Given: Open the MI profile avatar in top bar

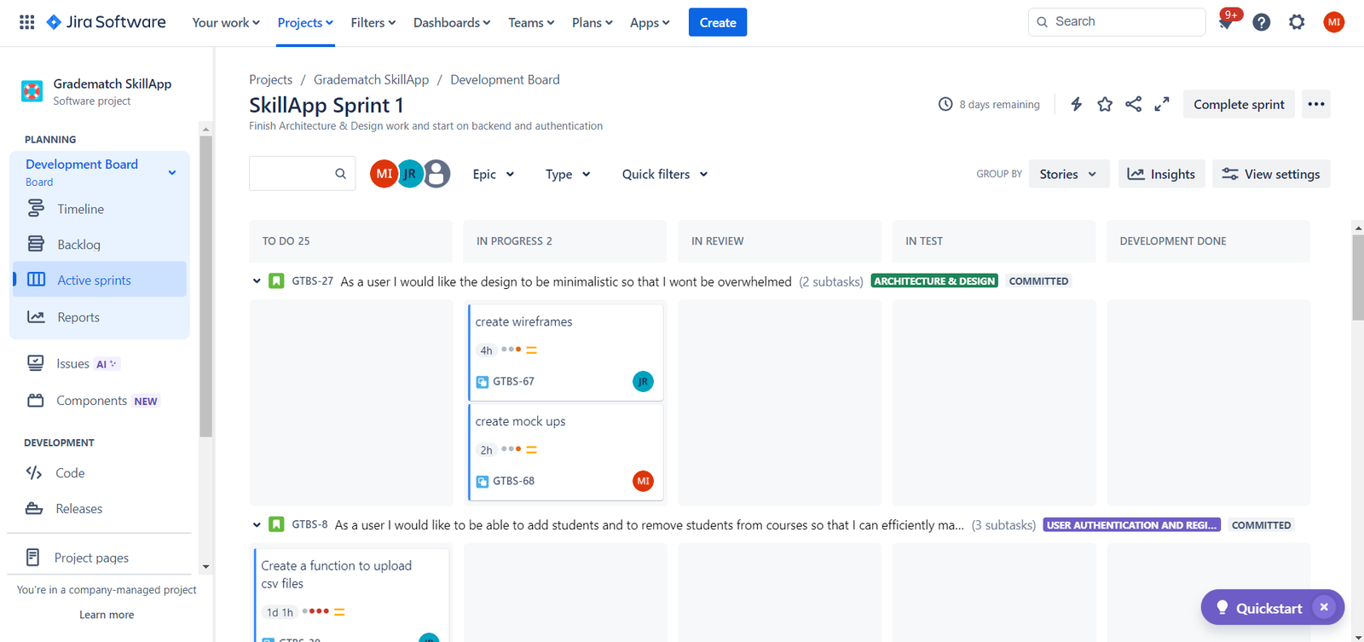Looking at the screenshot, I should pos(1334,22).
